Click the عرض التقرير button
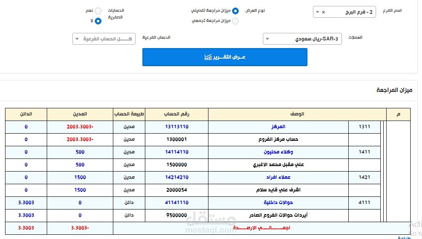Image resolution: width=422 pixels, height=239 pixels. (225, 57)
